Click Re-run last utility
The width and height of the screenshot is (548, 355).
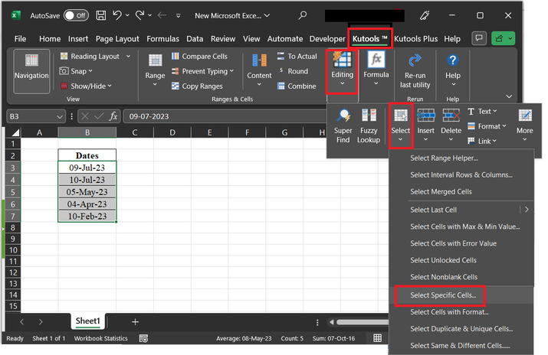point(415,71)
